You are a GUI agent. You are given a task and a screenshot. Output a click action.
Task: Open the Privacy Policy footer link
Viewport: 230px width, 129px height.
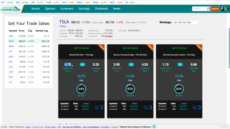pos(51,127)
